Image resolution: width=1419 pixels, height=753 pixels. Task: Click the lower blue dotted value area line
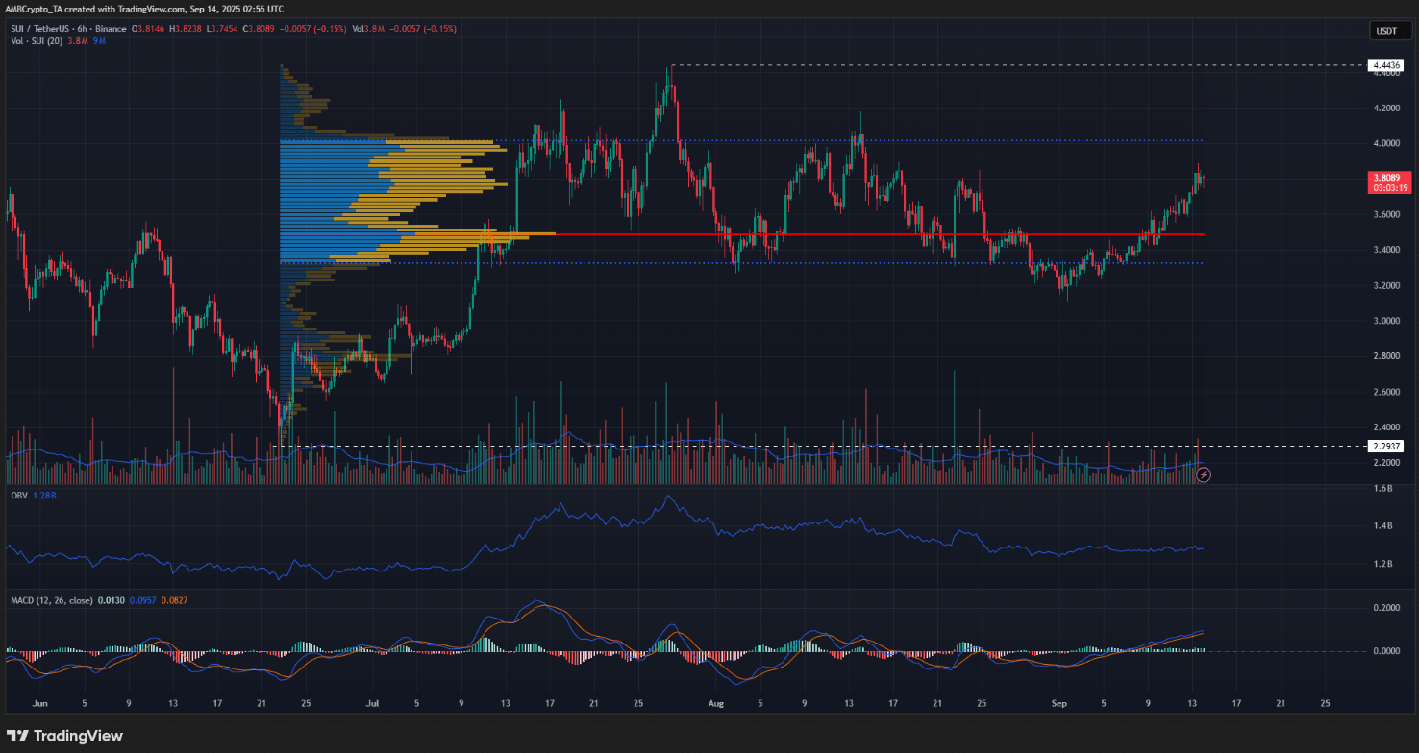pos(865,262)
